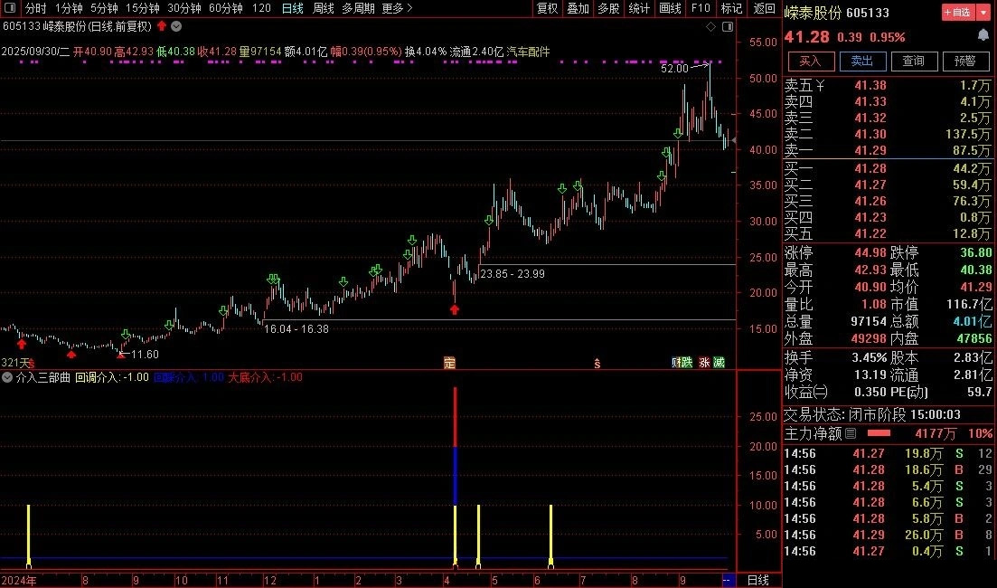Click the diamond icon above the chart
The width and height of the screenshot is (997, 588).
coord(710,26)
